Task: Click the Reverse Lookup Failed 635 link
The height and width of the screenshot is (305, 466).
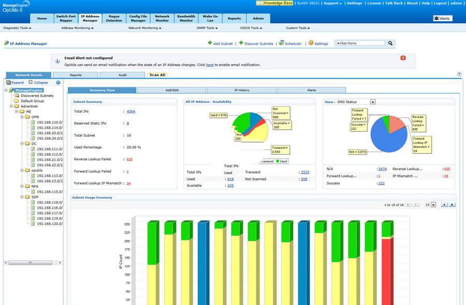Action: [129, 159]
